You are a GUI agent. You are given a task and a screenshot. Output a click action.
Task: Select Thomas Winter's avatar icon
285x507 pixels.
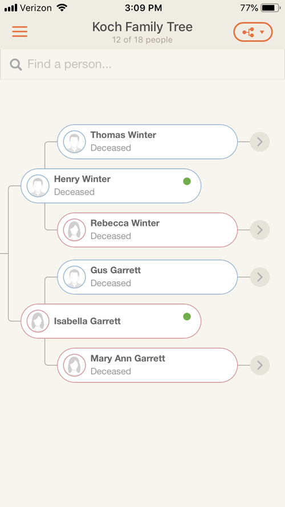tap(74, 141)
